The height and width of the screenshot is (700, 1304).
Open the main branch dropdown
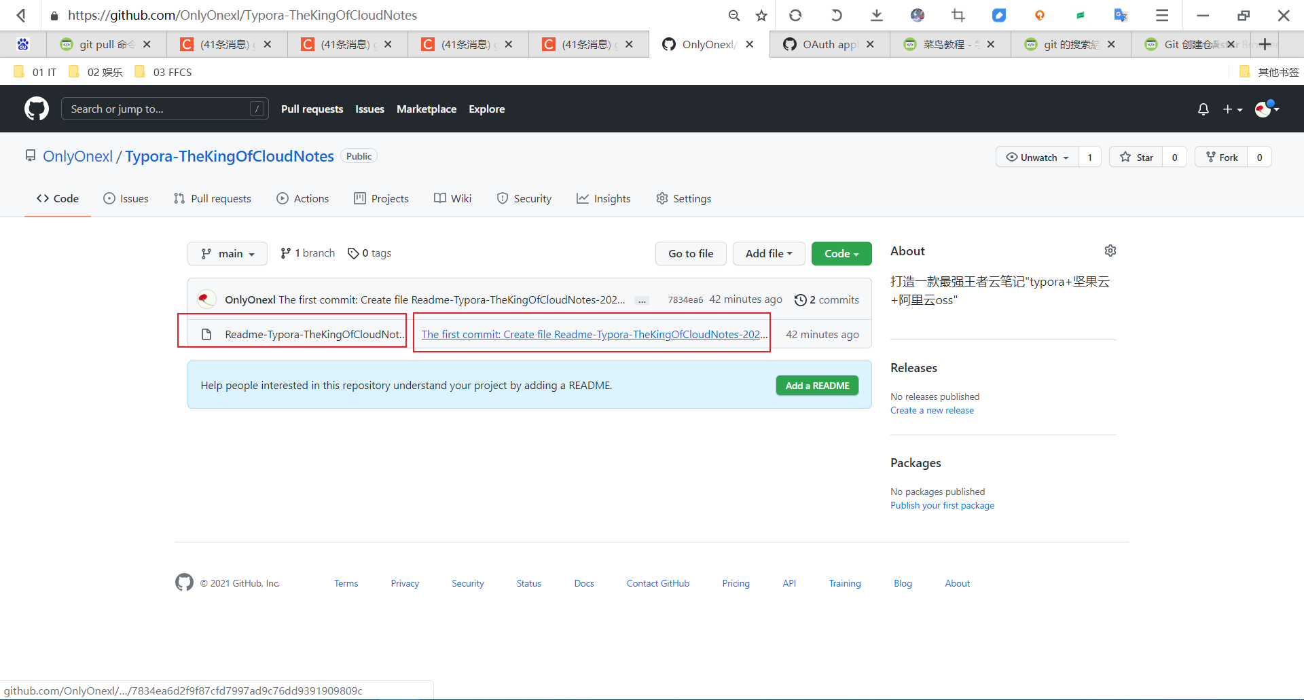coord(228,253)
